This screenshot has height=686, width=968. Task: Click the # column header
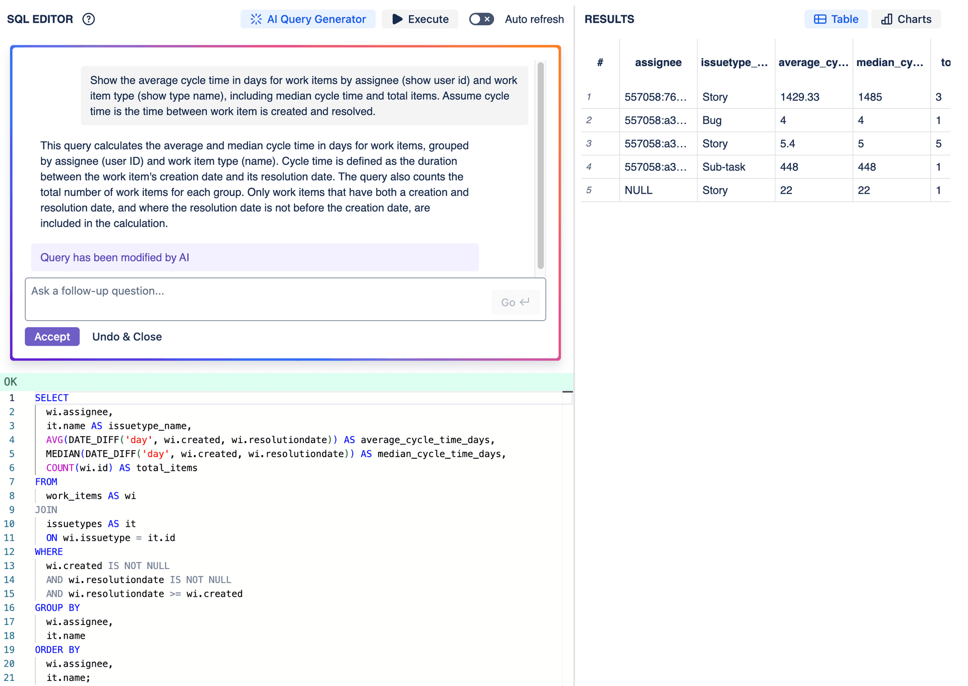coord(600,63)
